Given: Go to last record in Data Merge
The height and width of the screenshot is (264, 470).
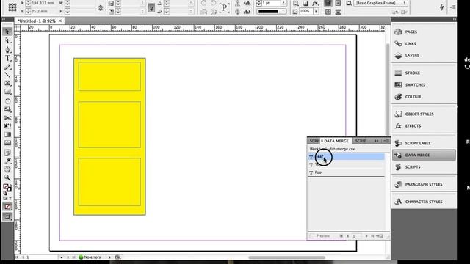Looking at the screenshot, I should pos(372,236).
